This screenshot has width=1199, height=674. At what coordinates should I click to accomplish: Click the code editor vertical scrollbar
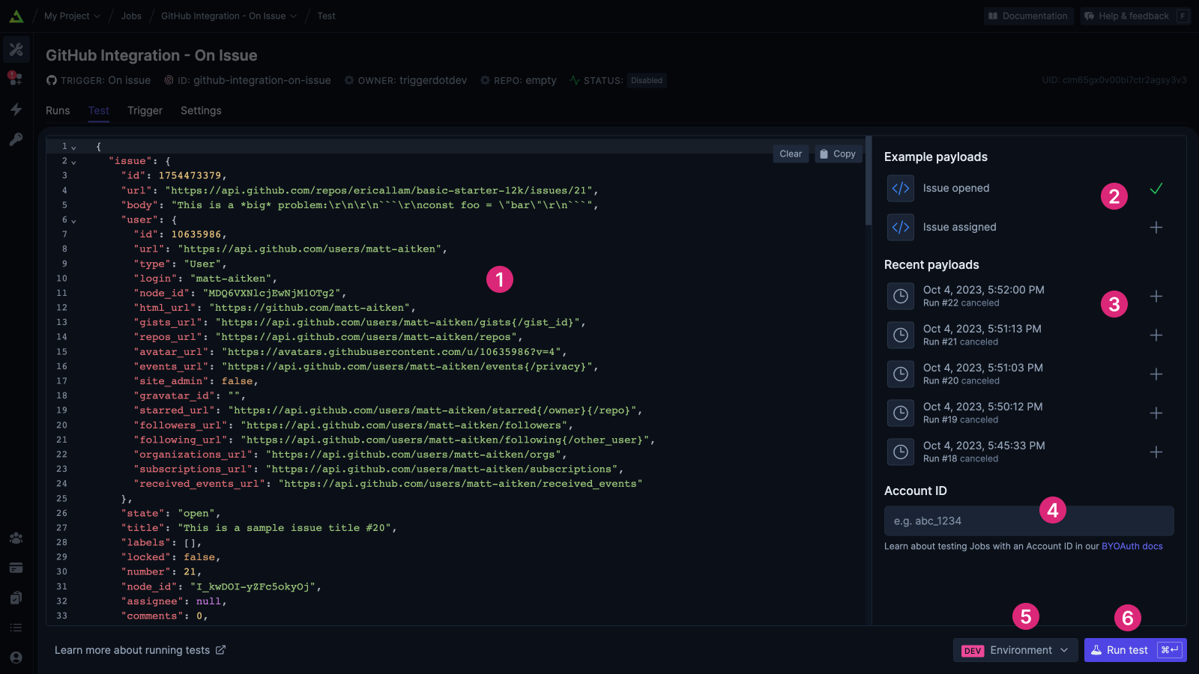pos(869,180)
